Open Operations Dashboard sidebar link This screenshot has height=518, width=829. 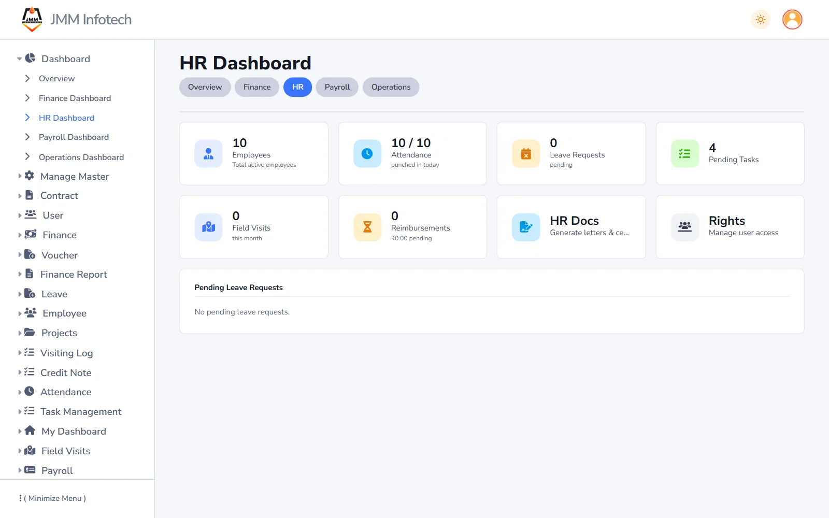tap(81, 157)
